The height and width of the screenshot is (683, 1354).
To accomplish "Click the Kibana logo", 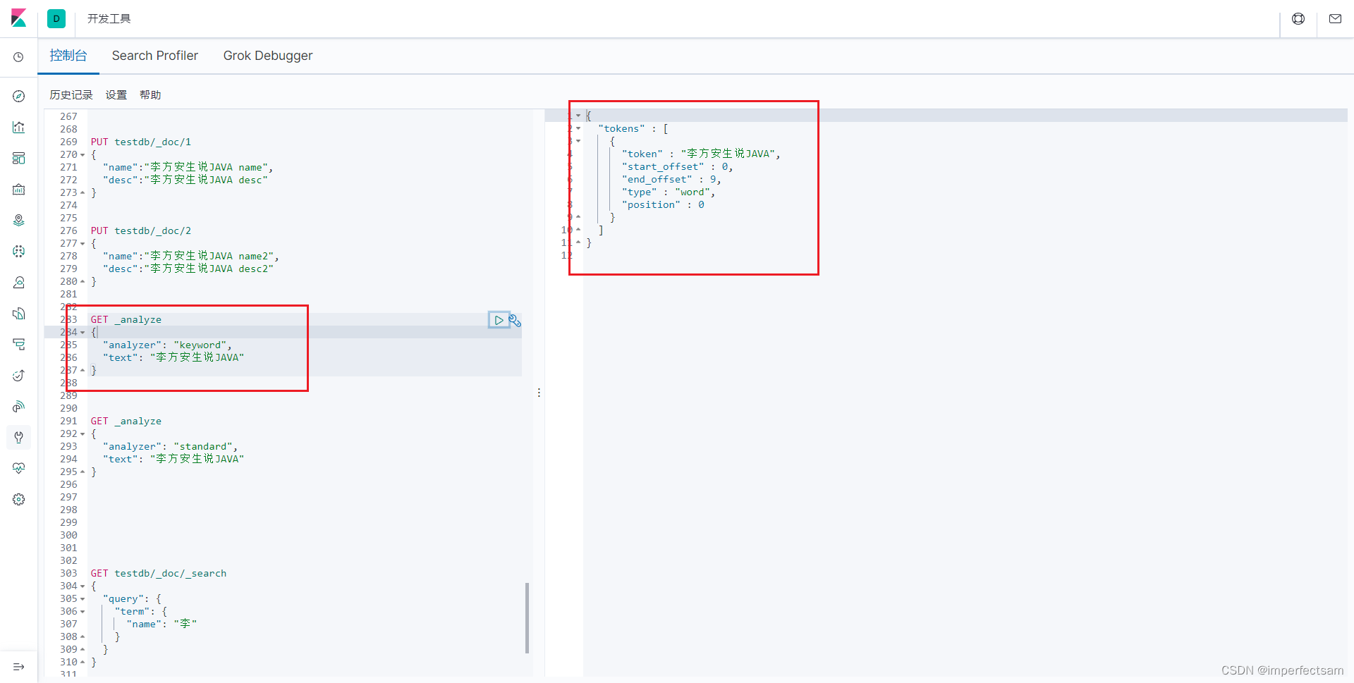I will click(x=18, y=18).
